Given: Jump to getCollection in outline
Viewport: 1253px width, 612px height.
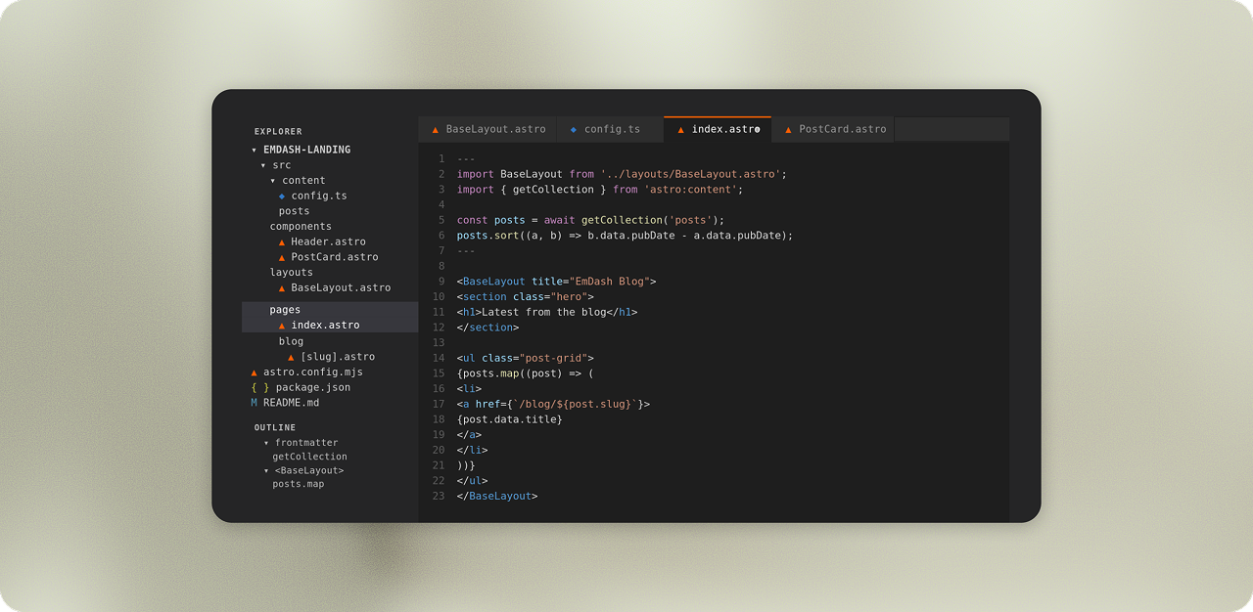Looking at the screenshot, I should pyautogui.click(x=309, y=457).
